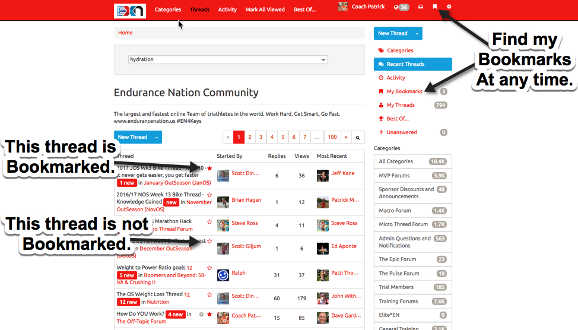Image resolution: width=578 pixels, height=330 pixels.
Task: Open Ed Aponte's avatar
Action: click(323, 249)
